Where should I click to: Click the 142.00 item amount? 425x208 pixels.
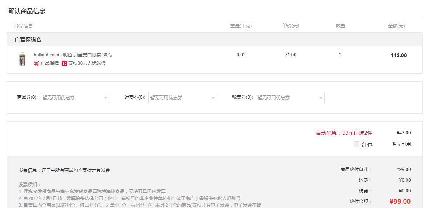(x=399, y=55)
